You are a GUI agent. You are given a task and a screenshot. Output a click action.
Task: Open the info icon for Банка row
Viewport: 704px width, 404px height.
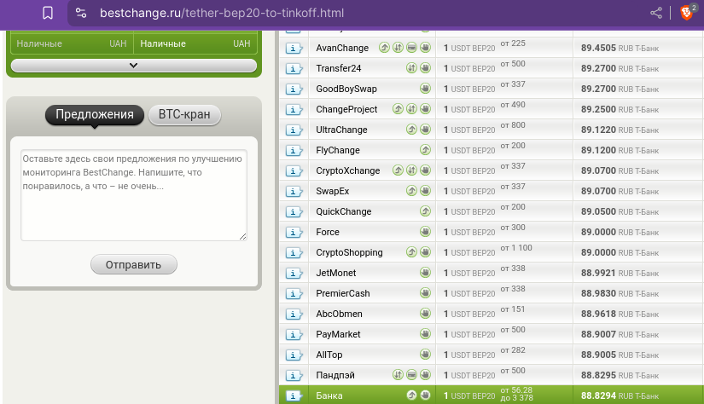(x=294, y=396)
